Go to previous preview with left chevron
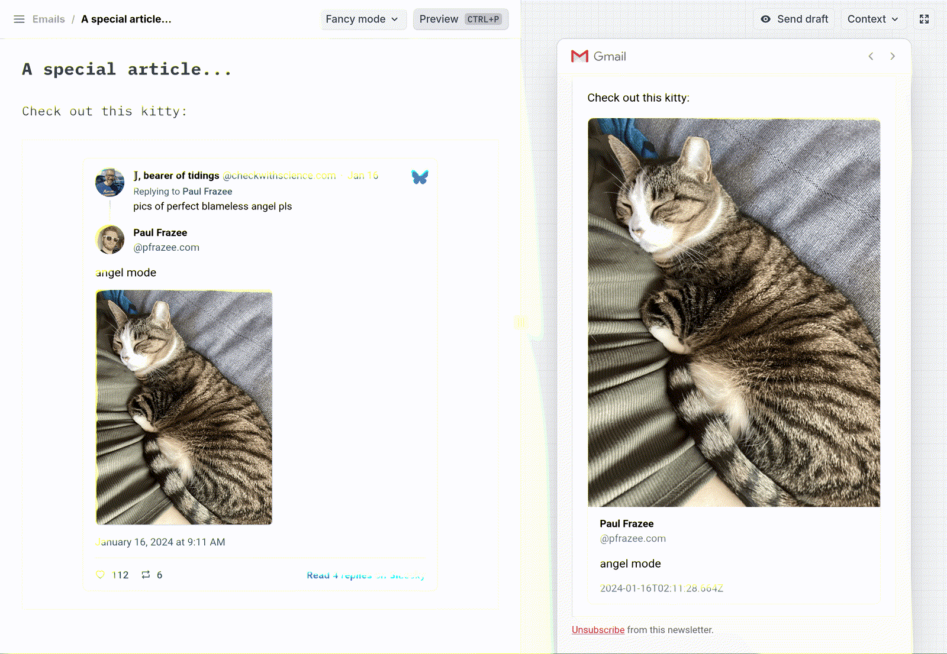 (871, 56)
